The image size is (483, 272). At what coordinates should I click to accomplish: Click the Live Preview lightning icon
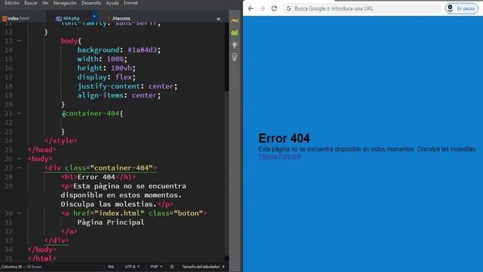tap(235, 21)
